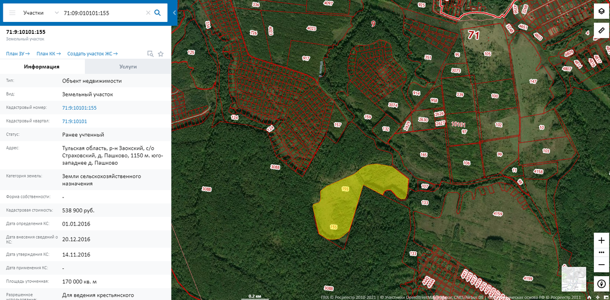
Task: Click the date value 01.01.2016
Action: click(76, 224)
